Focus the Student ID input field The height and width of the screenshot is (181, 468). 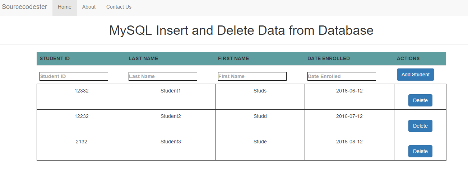(x=74, y=76)
